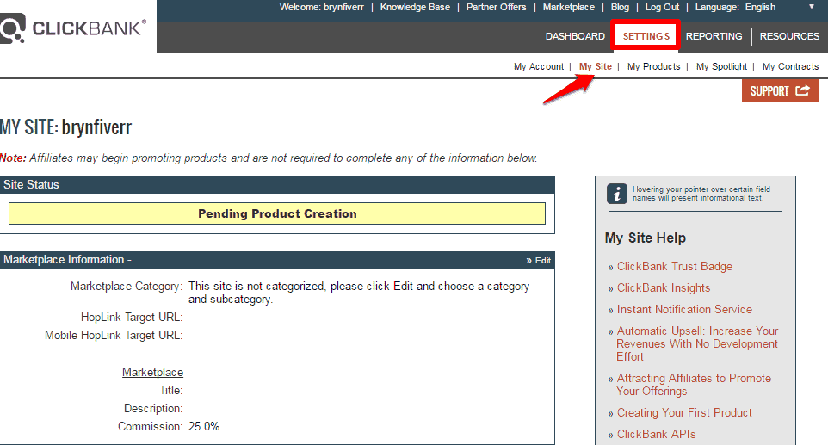Select My Products submenu
This screenshot has width=828, height=445.
[654, 66]
